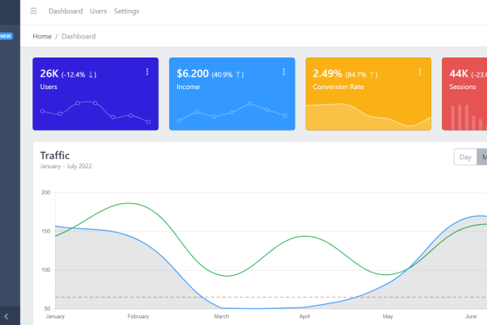Open the Income card three-dot menu

tap(284, 72)
